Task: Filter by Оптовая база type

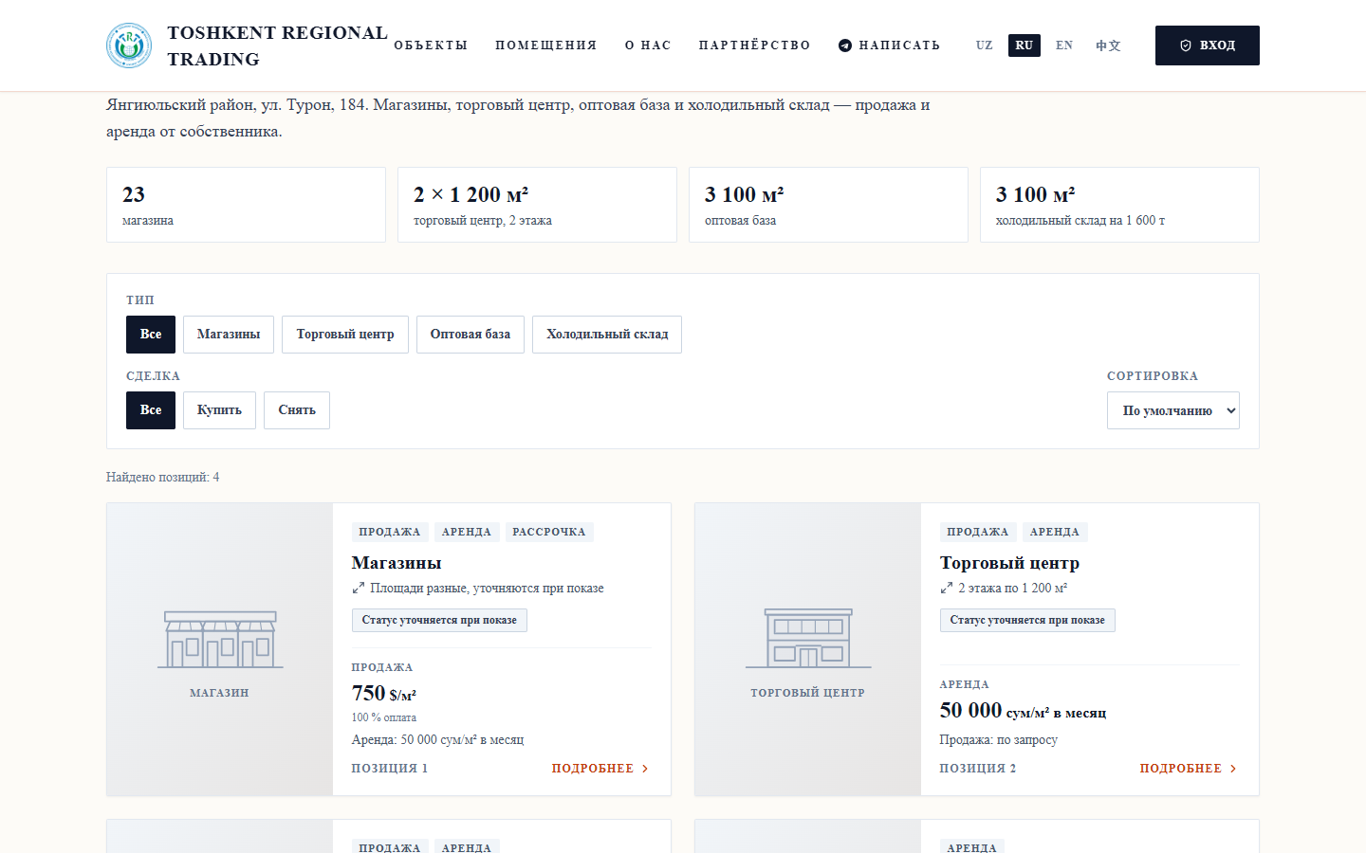Action: click(471, 335)
